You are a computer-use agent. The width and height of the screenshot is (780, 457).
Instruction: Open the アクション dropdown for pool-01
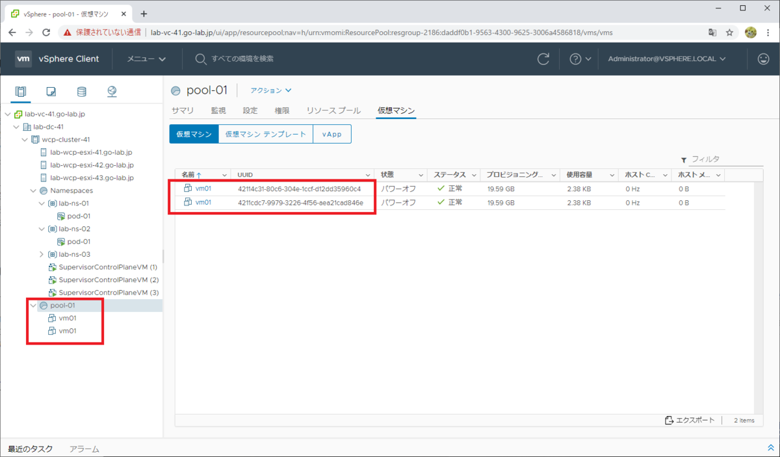tap(269, 90)
